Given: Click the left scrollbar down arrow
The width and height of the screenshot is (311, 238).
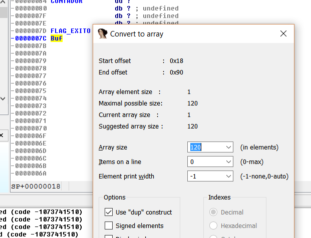Looking at the screenshot, I should pos(4,97).
